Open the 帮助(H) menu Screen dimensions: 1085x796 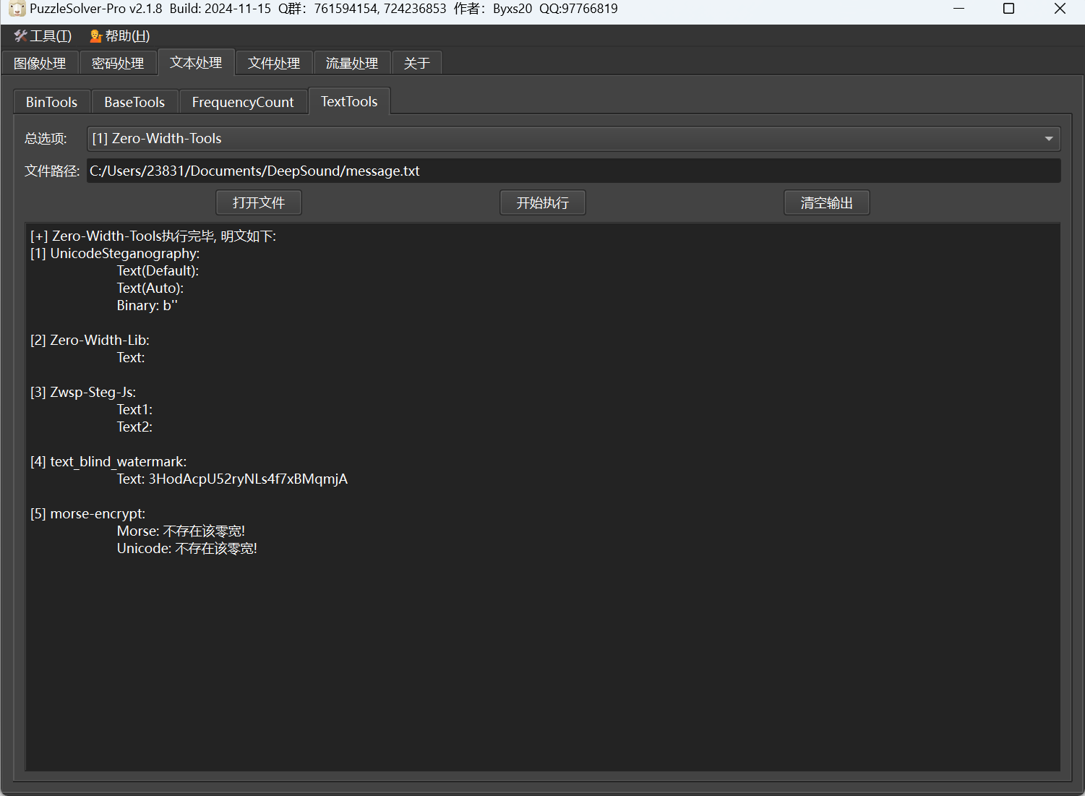(x=119, y=36)
